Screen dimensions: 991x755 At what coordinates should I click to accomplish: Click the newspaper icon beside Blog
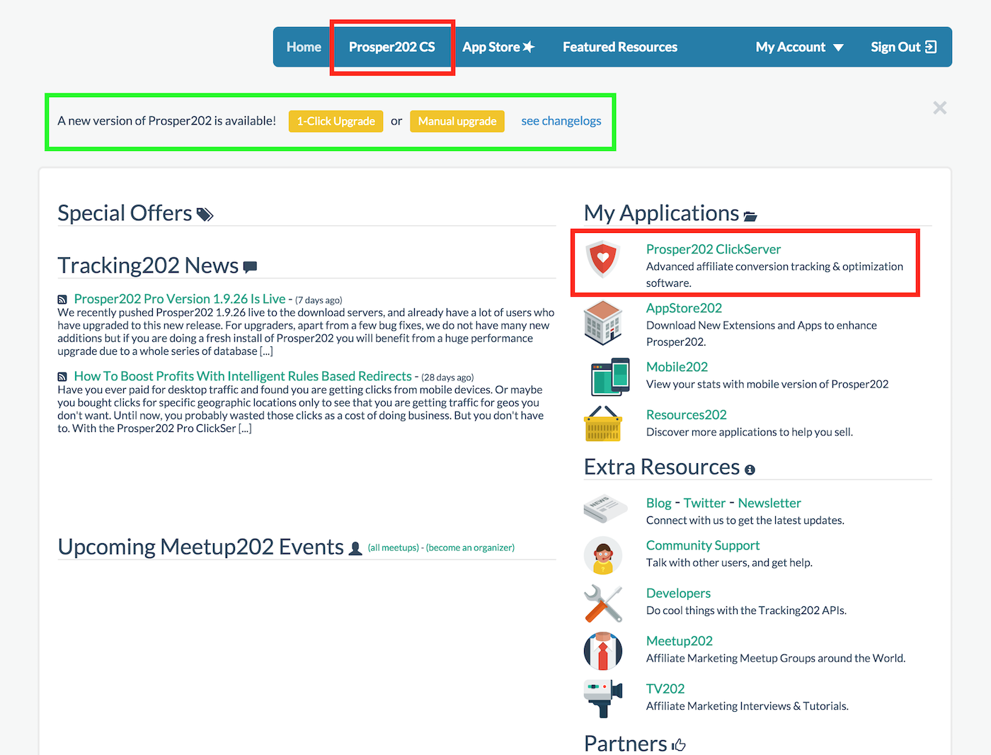(x=605, y=509)
